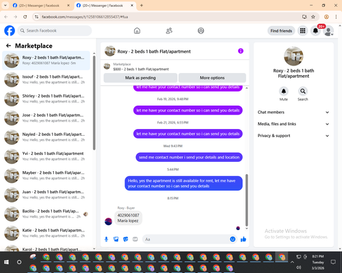Open the $800 Marketplace listing link
The width and height of the screenshot is (342, 273).
(x=141, y=69)
